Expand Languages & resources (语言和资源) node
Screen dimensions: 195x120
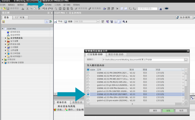point(6,53)
